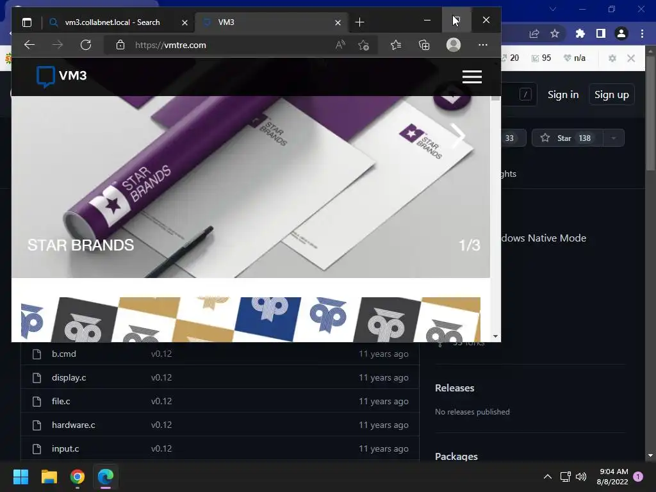Open Edge tab actions menu icon
Image resolution: width=656 pixels, height=492 pixels.
click(x=27, y=22)
